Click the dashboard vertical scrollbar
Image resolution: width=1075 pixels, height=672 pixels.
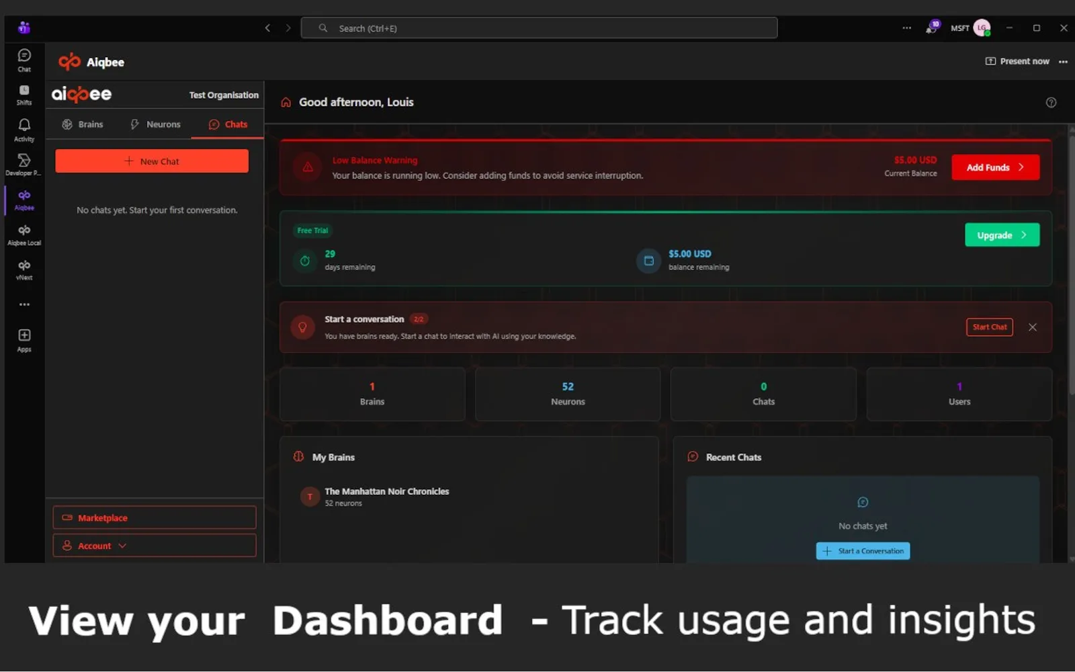point(1071,265)
